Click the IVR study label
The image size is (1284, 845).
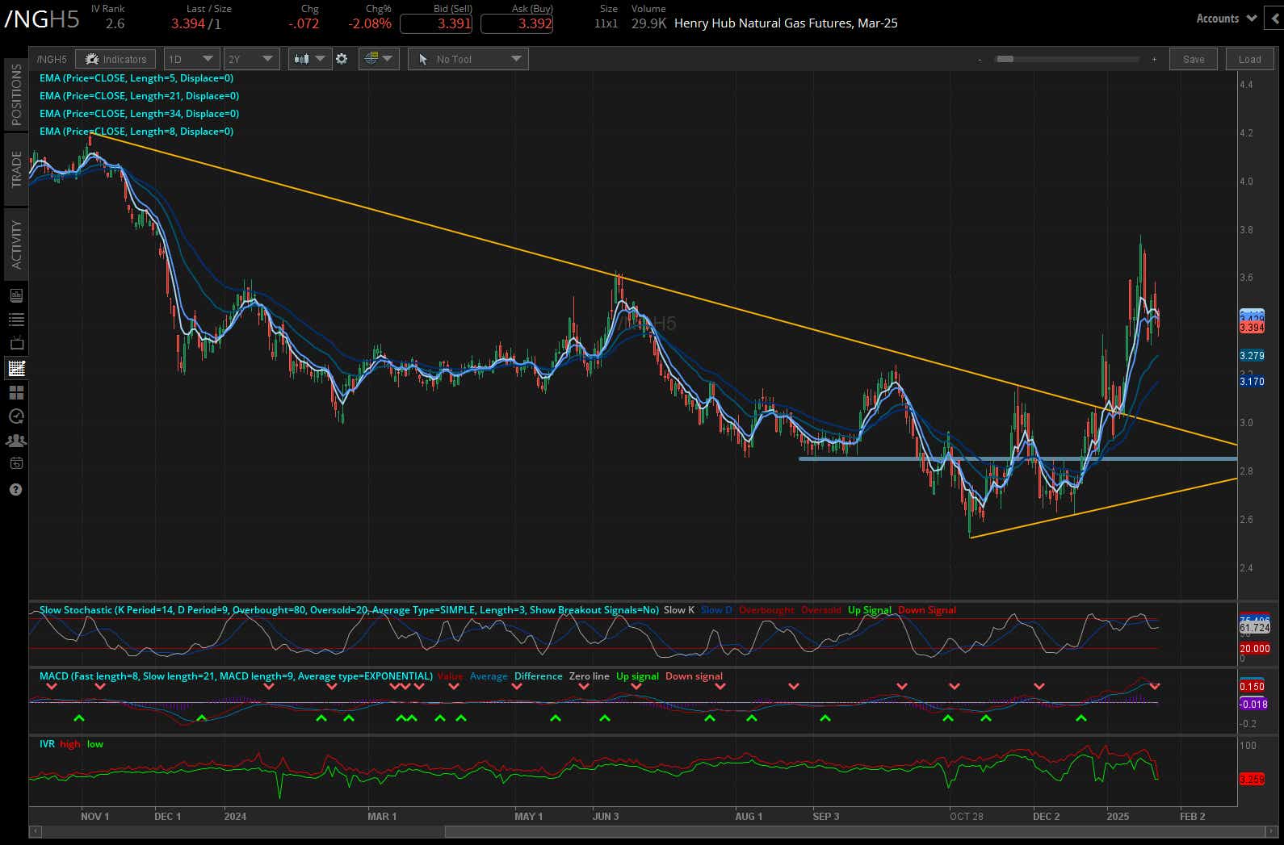[x=47, y=744]
